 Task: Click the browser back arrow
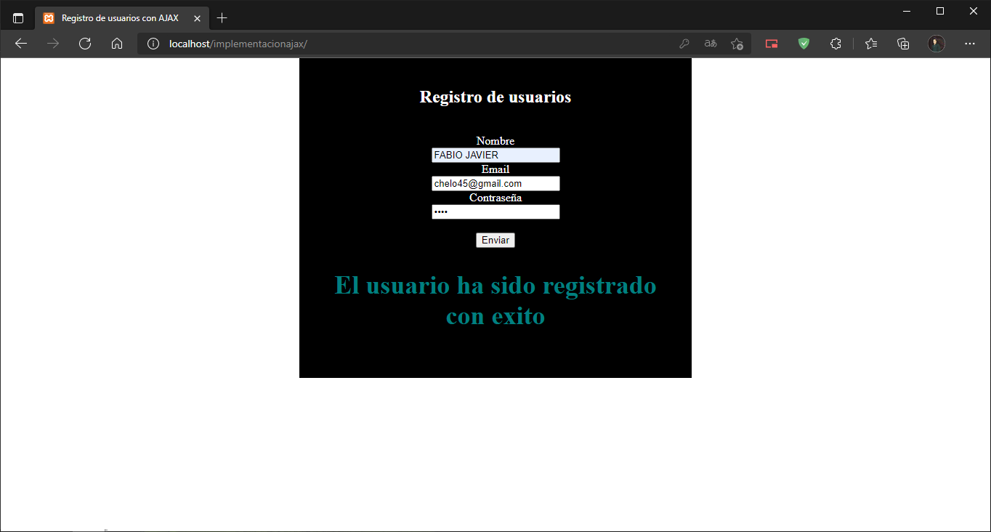(21, 44)
